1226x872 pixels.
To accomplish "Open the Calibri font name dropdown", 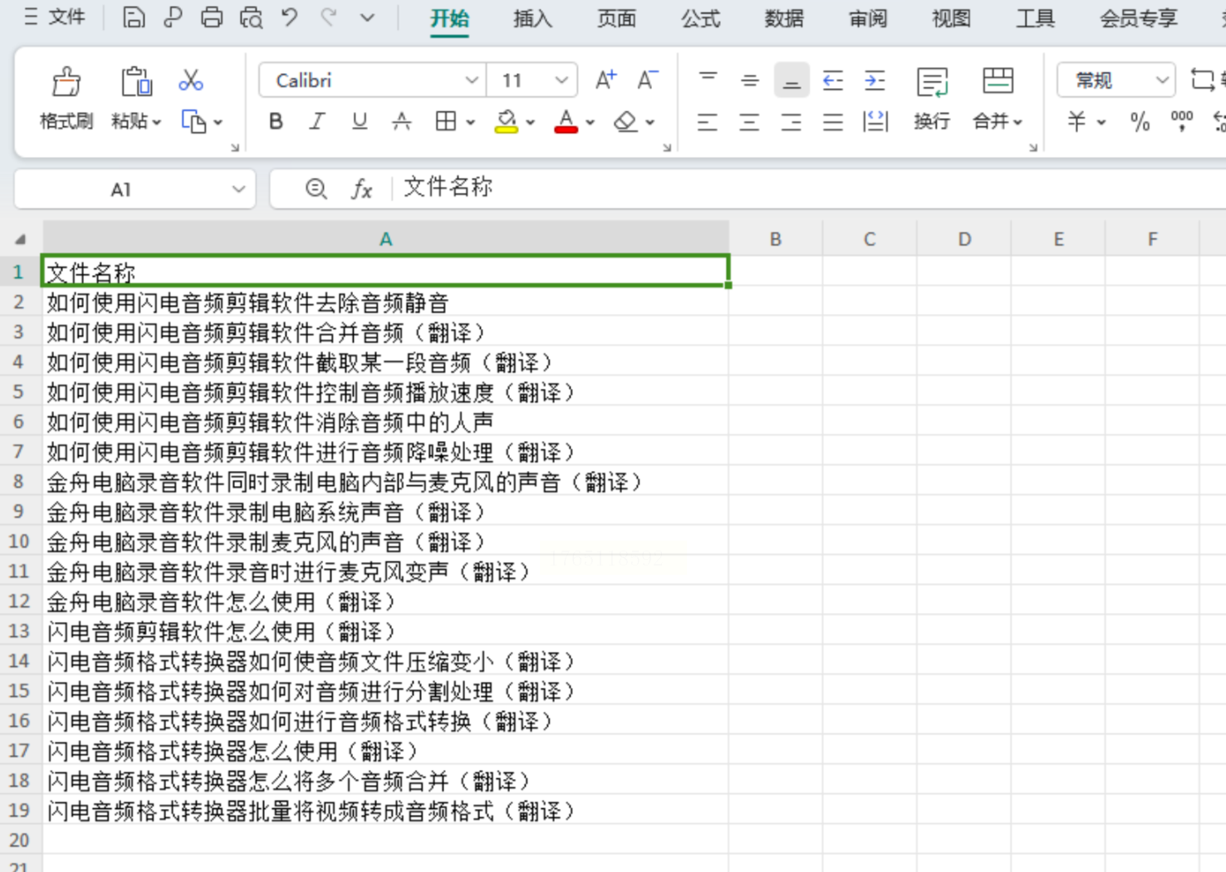I will click(x=471, y=81).
